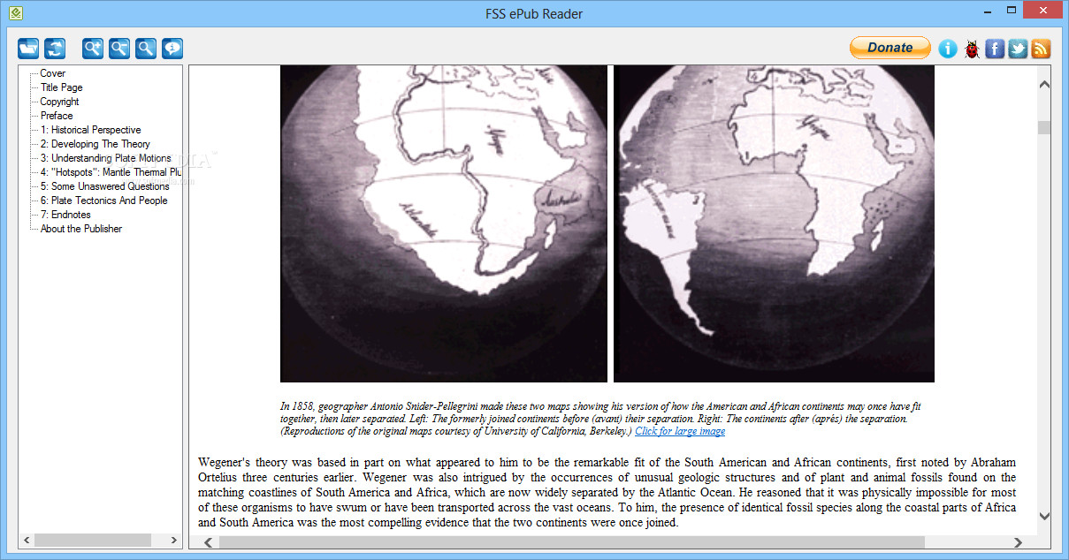
Task: Click the FSS ePub Reader title bar app icon
Action: click(15, 13)
